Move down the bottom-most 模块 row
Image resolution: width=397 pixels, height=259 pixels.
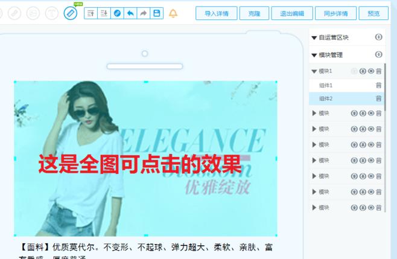[x=363, y=208]
